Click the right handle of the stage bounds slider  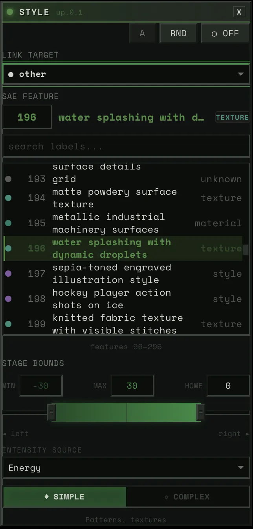(200, 412)
